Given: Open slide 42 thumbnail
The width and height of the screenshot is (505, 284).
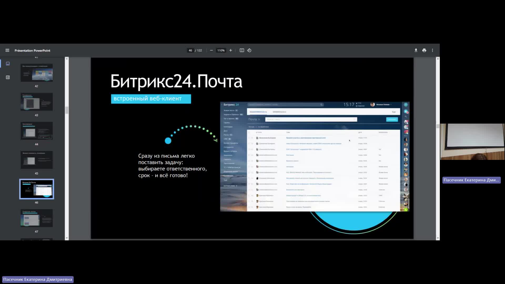Looking at the screenshot, I should (x=37, y=73).
